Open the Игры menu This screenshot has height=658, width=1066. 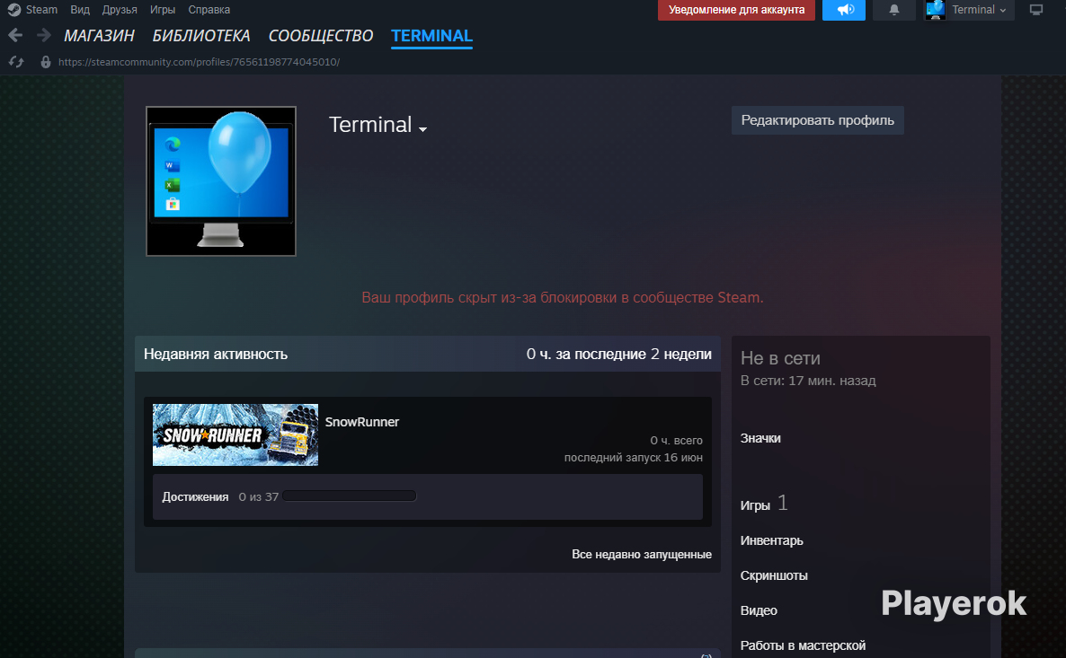click(163, 10)
